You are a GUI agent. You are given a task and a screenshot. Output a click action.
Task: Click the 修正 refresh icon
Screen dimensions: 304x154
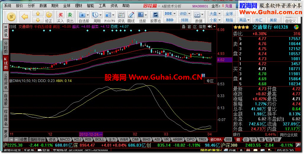tap(49, 15)
